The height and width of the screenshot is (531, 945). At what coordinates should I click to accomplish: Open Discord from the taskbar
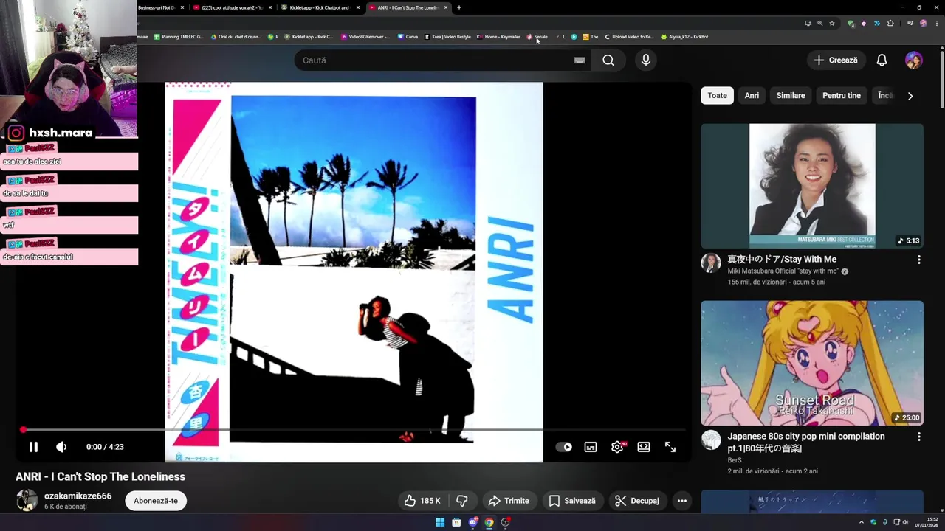click(472, 522)
